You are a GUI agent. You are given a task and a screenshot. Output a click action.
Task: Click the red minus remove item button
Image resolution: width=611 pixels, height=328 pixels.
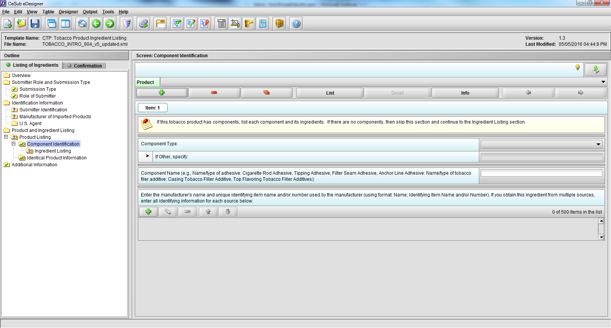point(214,93)
